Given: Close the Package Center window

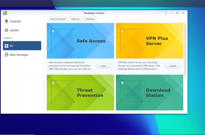Looking at the screenshot, I should [183, 13].
